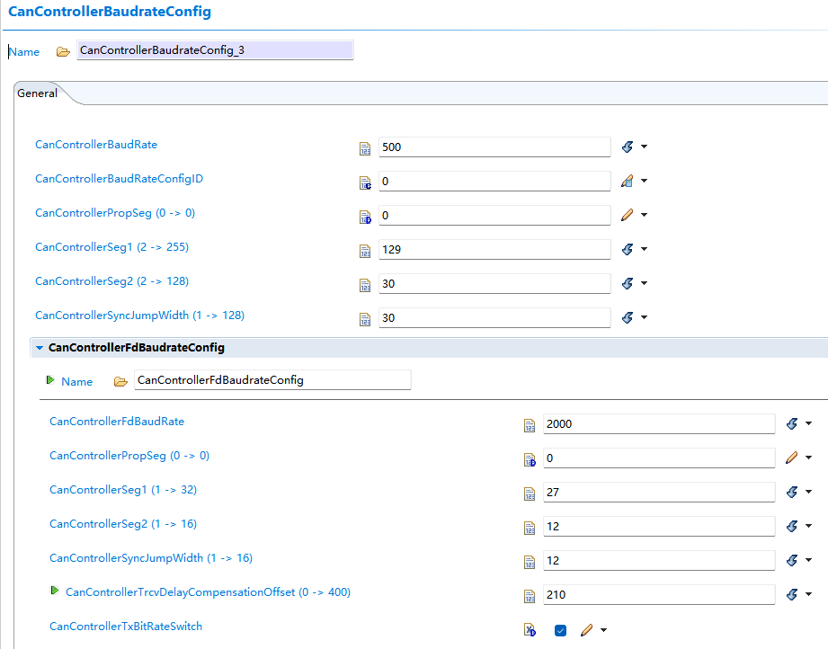This screenshot has height=649, width=828.
Task: Click the green arrow before CanControllerTrcvDelayCompensationOffset
Action: 55,591
